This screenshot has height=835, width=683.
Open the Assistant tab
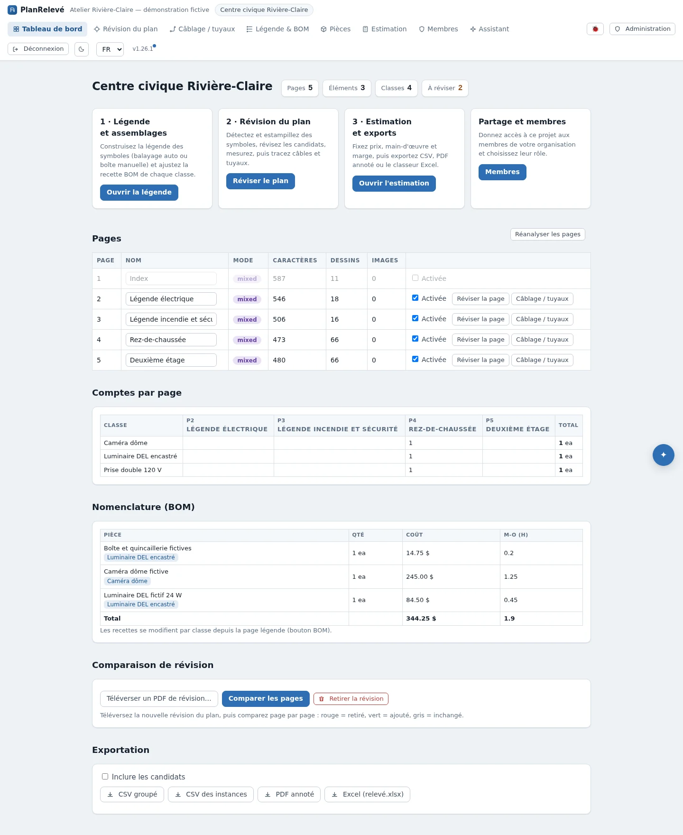click(x=489, y=29)
